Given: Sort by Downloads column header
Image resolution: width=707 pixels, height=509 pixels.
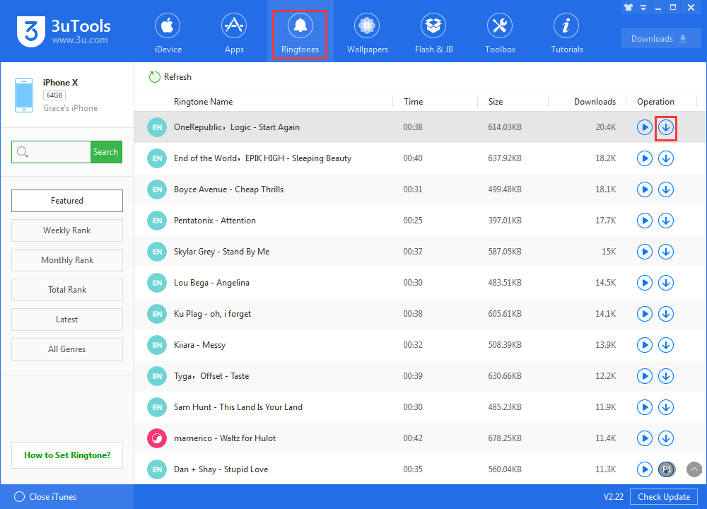Looking at the screenshot, I should (595, 102).
